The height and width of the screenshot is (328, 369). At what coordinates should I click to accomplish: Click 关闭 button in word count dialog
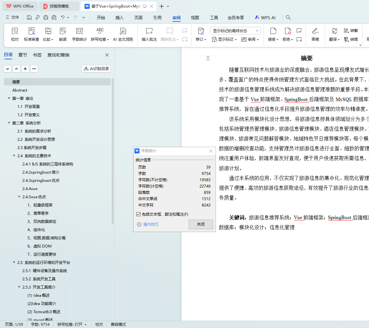(201, 224)
